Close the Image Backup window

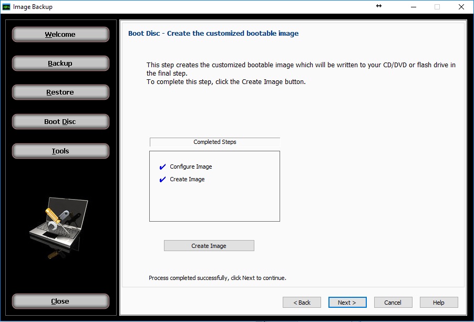(461, 7)
